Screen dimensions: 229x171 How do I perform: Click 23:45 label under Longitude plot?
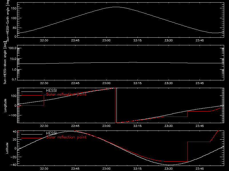pos(200,126)
